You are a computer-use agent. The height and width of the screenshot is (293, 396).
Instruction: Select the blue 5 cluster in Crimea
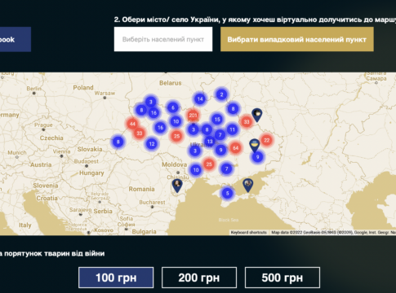(227, 194)
